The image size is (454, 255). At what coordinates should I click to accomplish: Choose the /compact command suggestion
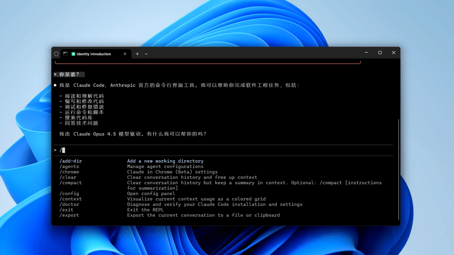click(x=71, y=183)
